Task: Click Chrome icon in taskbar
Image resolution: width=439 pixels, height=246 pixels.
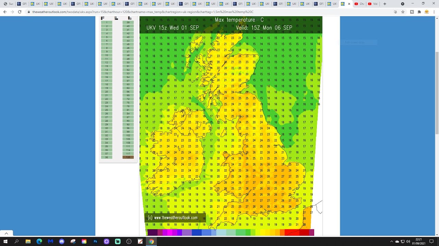Action: pos(151,242)
